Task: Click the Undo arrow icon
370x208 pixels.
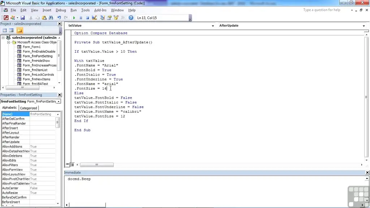Action: (59, 18)
